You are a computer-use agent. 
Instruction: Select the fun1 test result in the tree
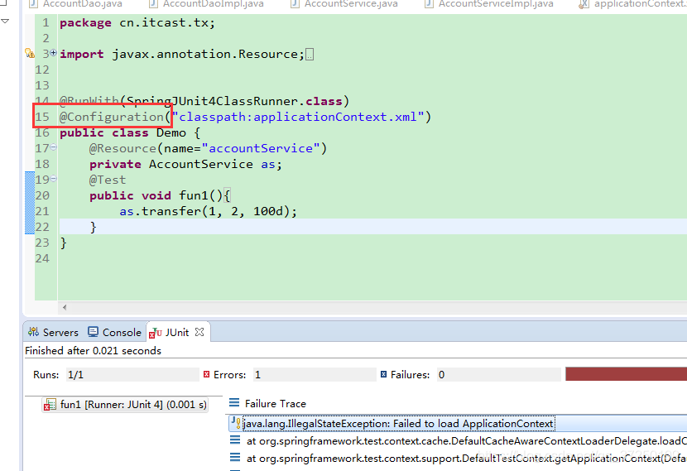pyautogui.click(x=125, y=405)
